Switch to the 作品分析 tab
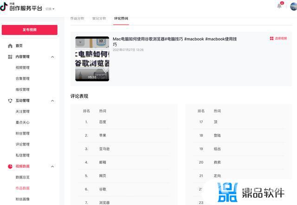 tap(77, 19)
